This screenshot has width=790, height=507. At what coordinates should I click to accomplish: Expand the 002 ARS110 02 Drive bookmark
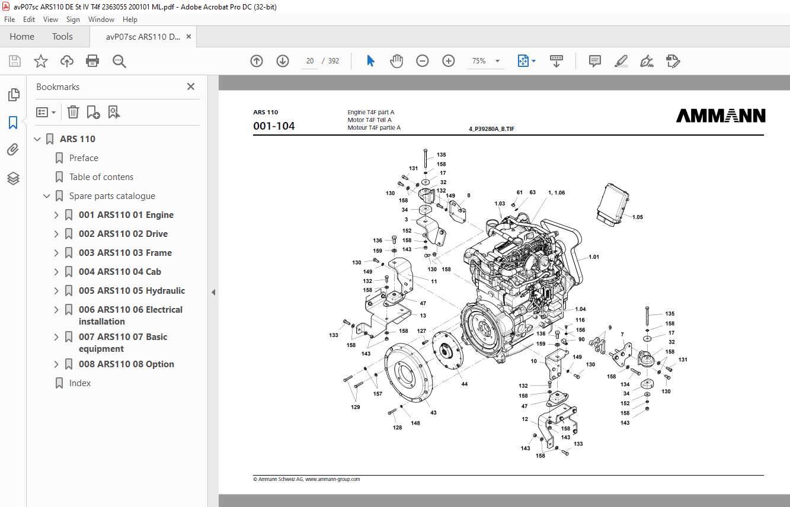[56, 234]
